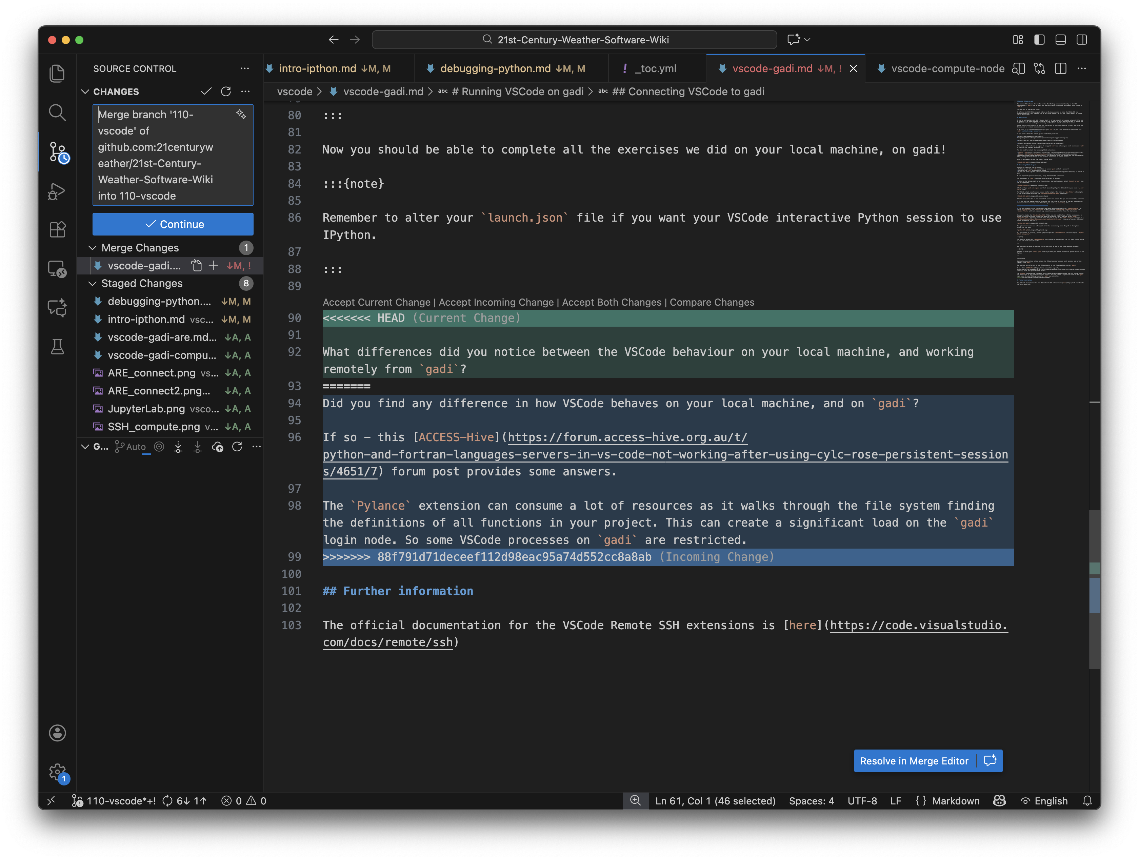The width and height of the screenshot is (1139, 860).
Task: Open the Run and Debug view
Action: coord(57,191)
